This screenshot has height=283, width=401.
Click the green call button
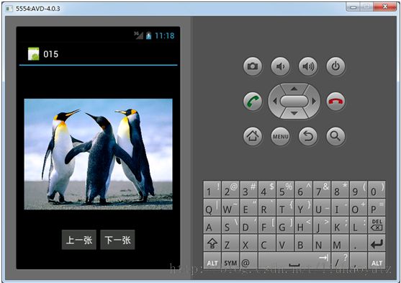253,102
